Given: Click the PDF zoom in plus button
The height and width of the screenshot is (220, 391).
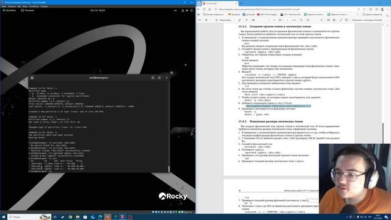Looking at the screenshot, I should pyautogui.click(x=274, y=20).
